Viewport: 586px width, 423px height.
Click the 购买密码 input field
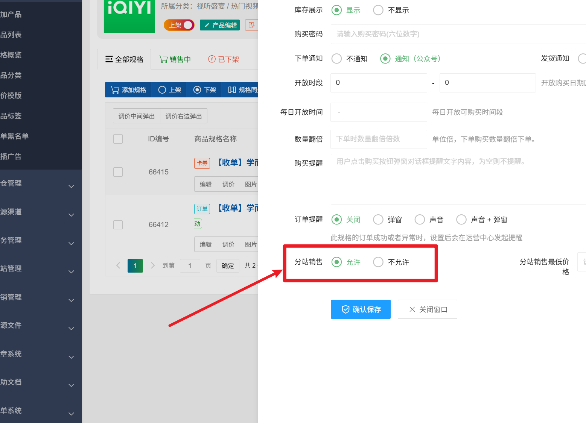(458, 34)
